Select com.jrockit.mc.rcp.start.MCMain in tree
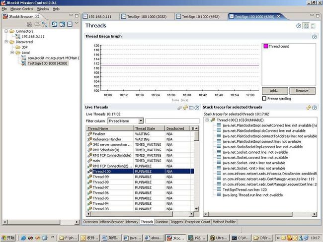 coord(53,58)
